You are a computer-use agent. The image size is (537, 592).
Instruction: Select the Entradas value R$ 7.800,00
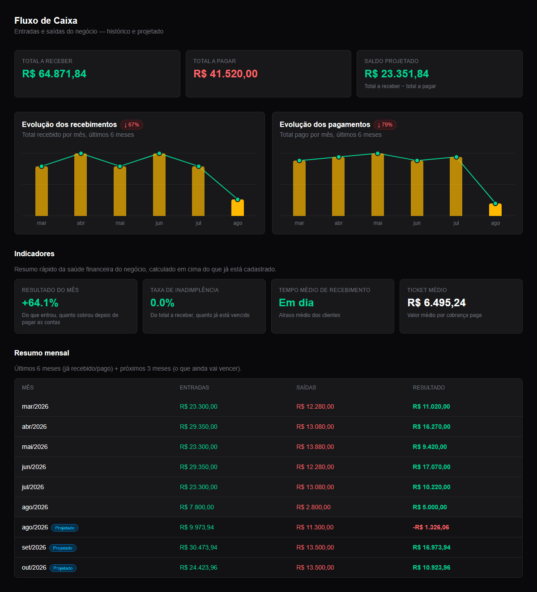click(197, 507)
